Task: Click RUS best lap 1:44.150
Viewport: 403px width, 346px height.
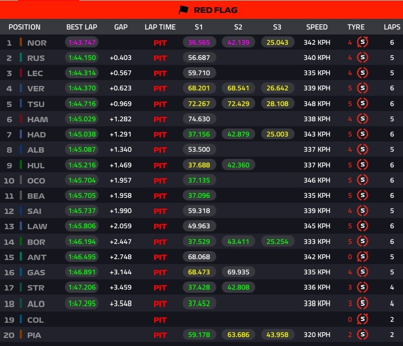Action: (x=82, y=58)
